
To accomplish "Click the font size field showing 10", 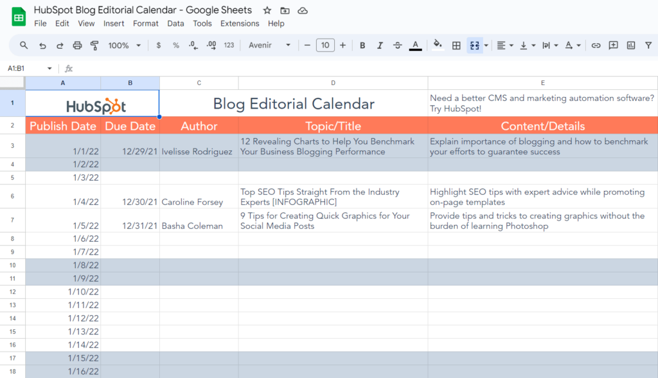I will point(325,46).
